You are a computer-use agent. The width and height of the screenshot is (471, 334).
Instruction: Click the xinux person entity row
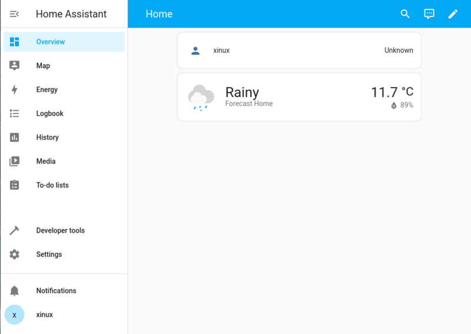click(x=299, y=51)
